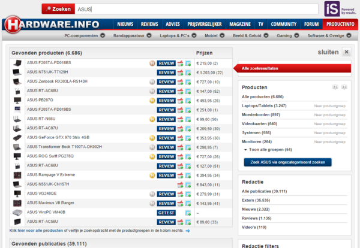The image size is (360, 248).
Task: Click 'Zoek ASUS via ongecategoriseerd zoeken' button
Action: point(287,162)
